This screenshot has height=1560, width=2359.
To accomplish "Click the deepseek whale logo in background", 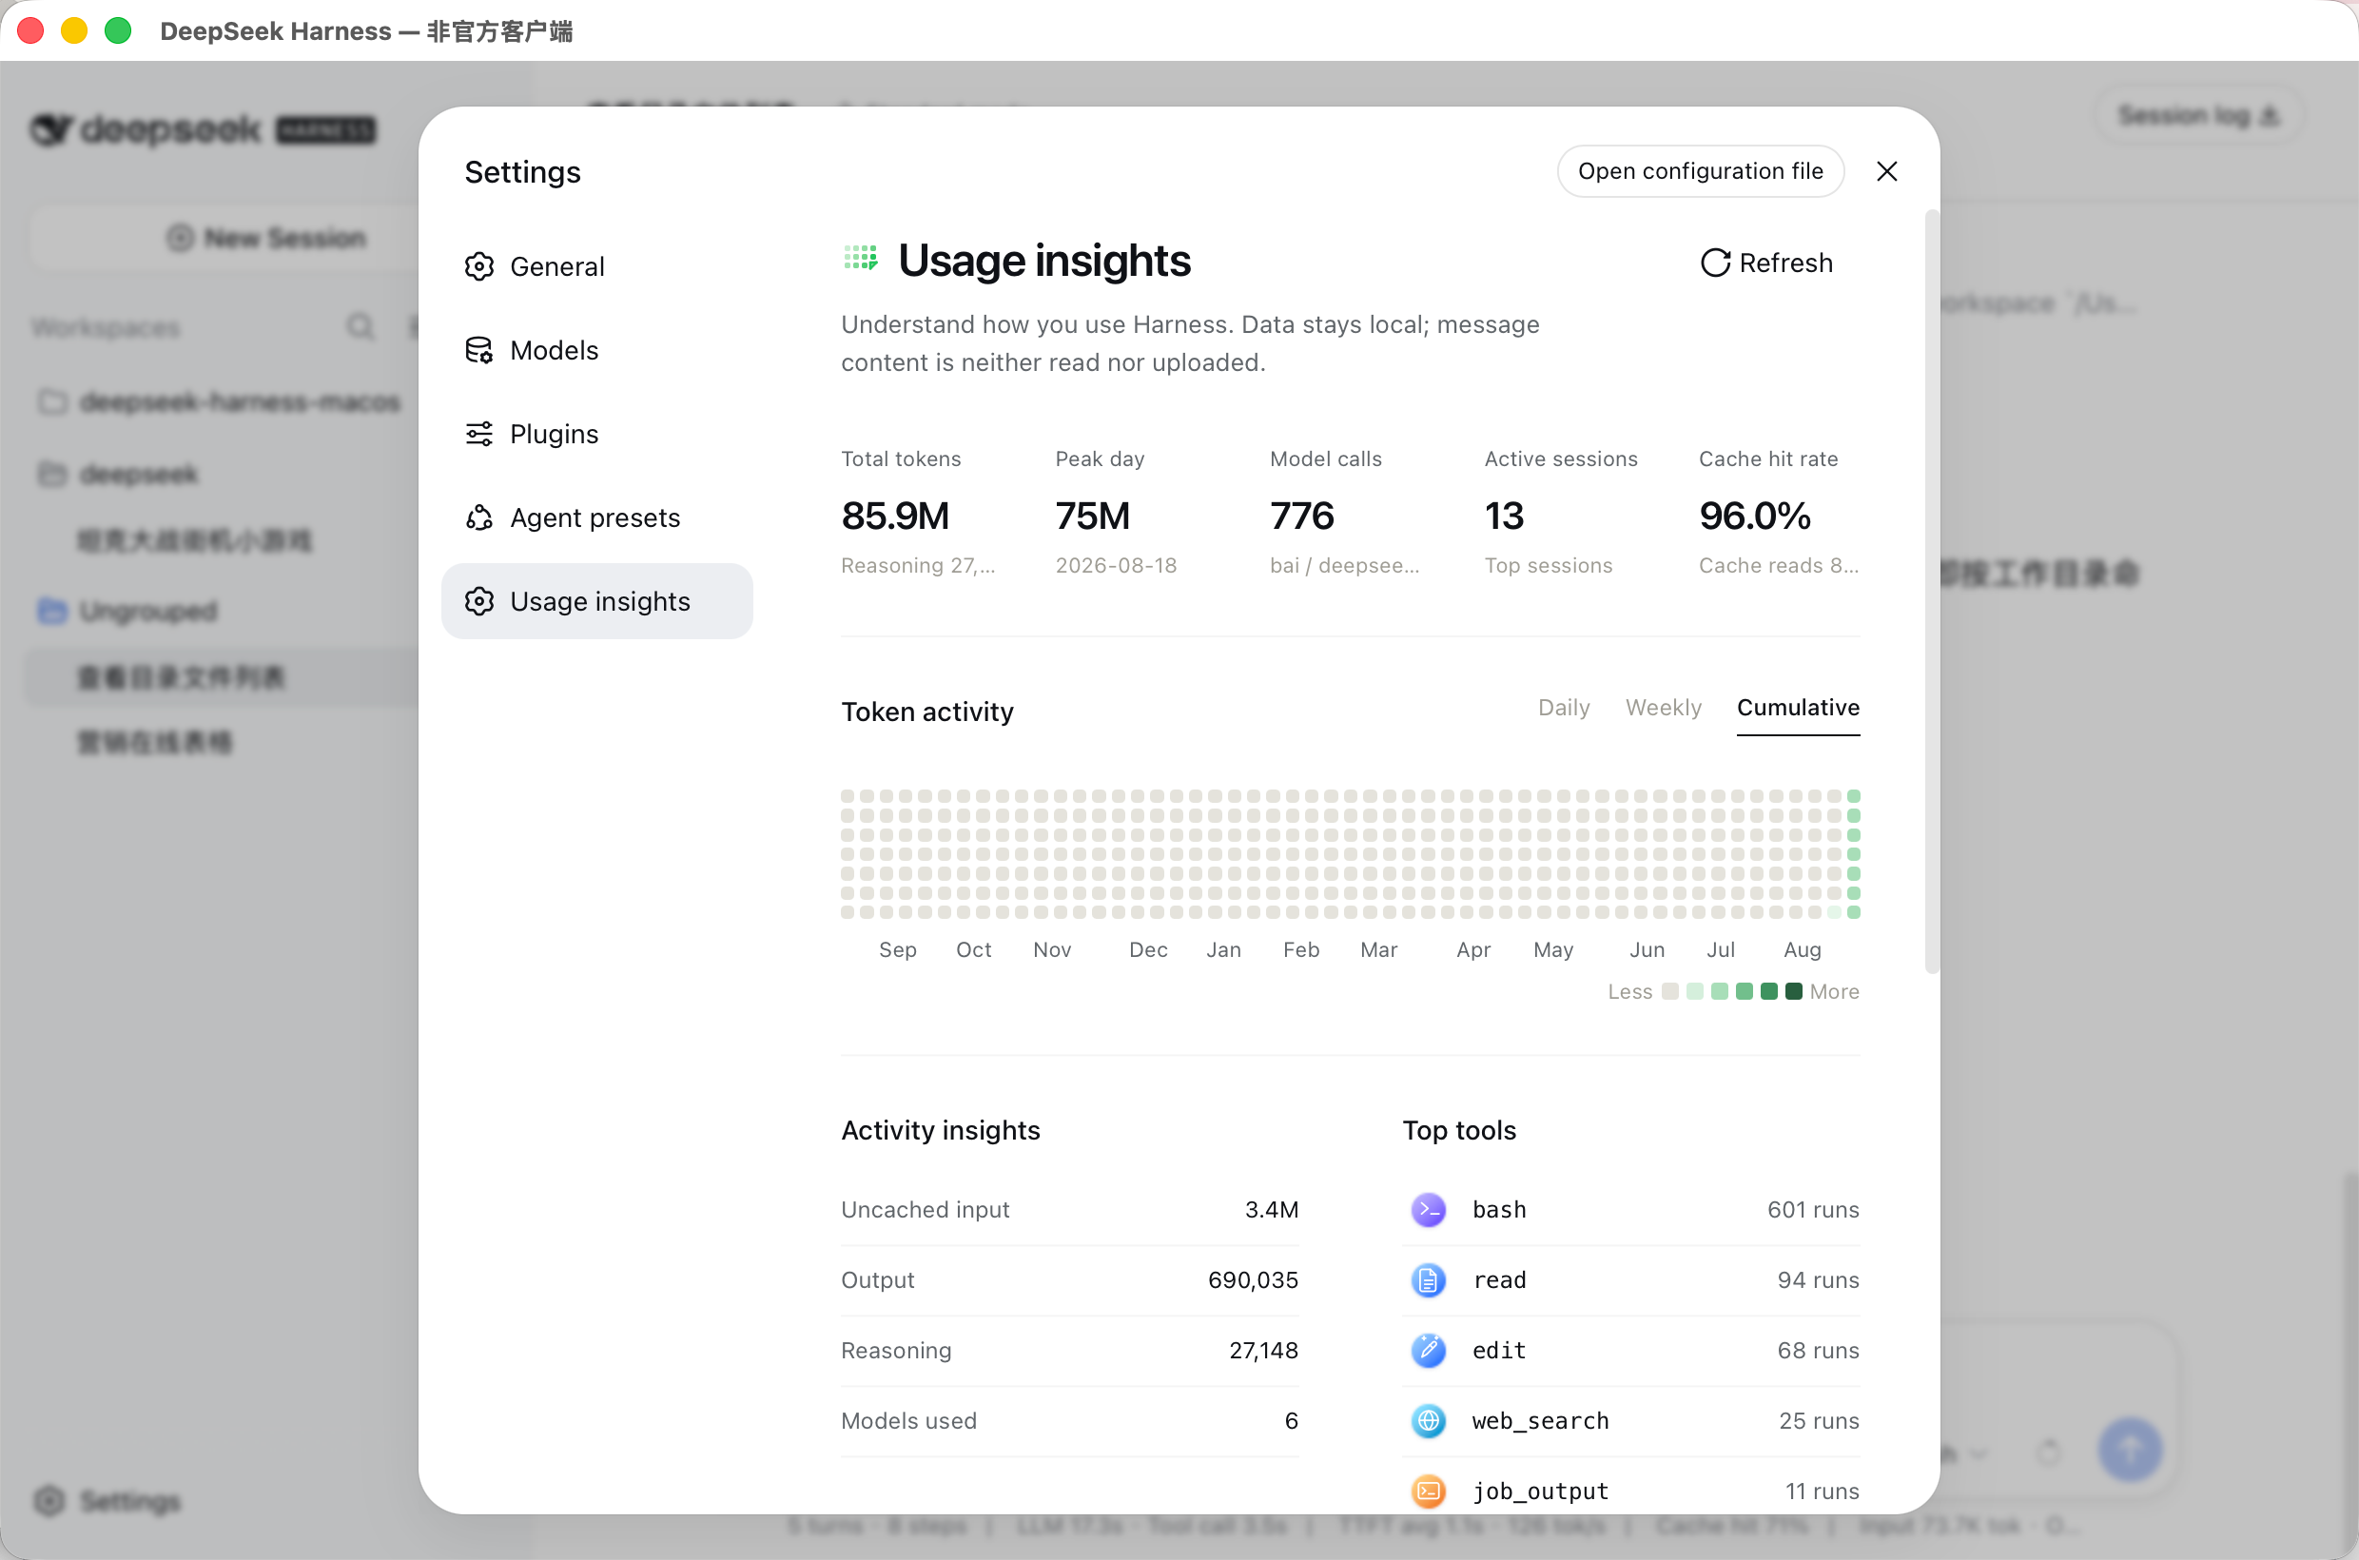I will click(x=50, y=129).
